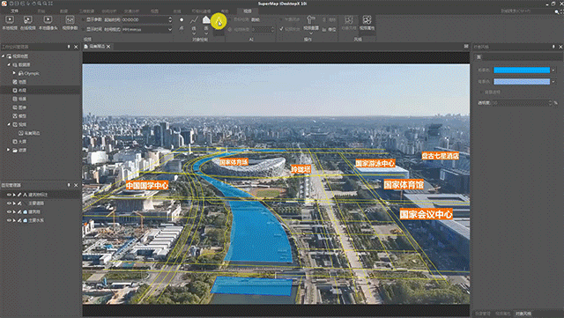
Task: Switch to the 对象风格 bottom tab on the right
Action: tap(523, 314)
